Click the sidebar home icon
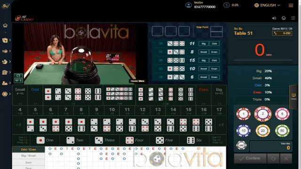The height and width of the screenshot is (169, 301). coord(5,25)
